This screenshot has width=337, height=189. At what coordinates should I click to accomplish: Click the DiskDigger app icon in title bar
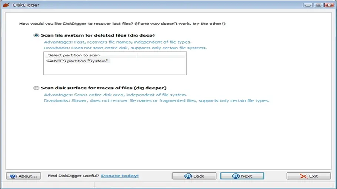6,5
